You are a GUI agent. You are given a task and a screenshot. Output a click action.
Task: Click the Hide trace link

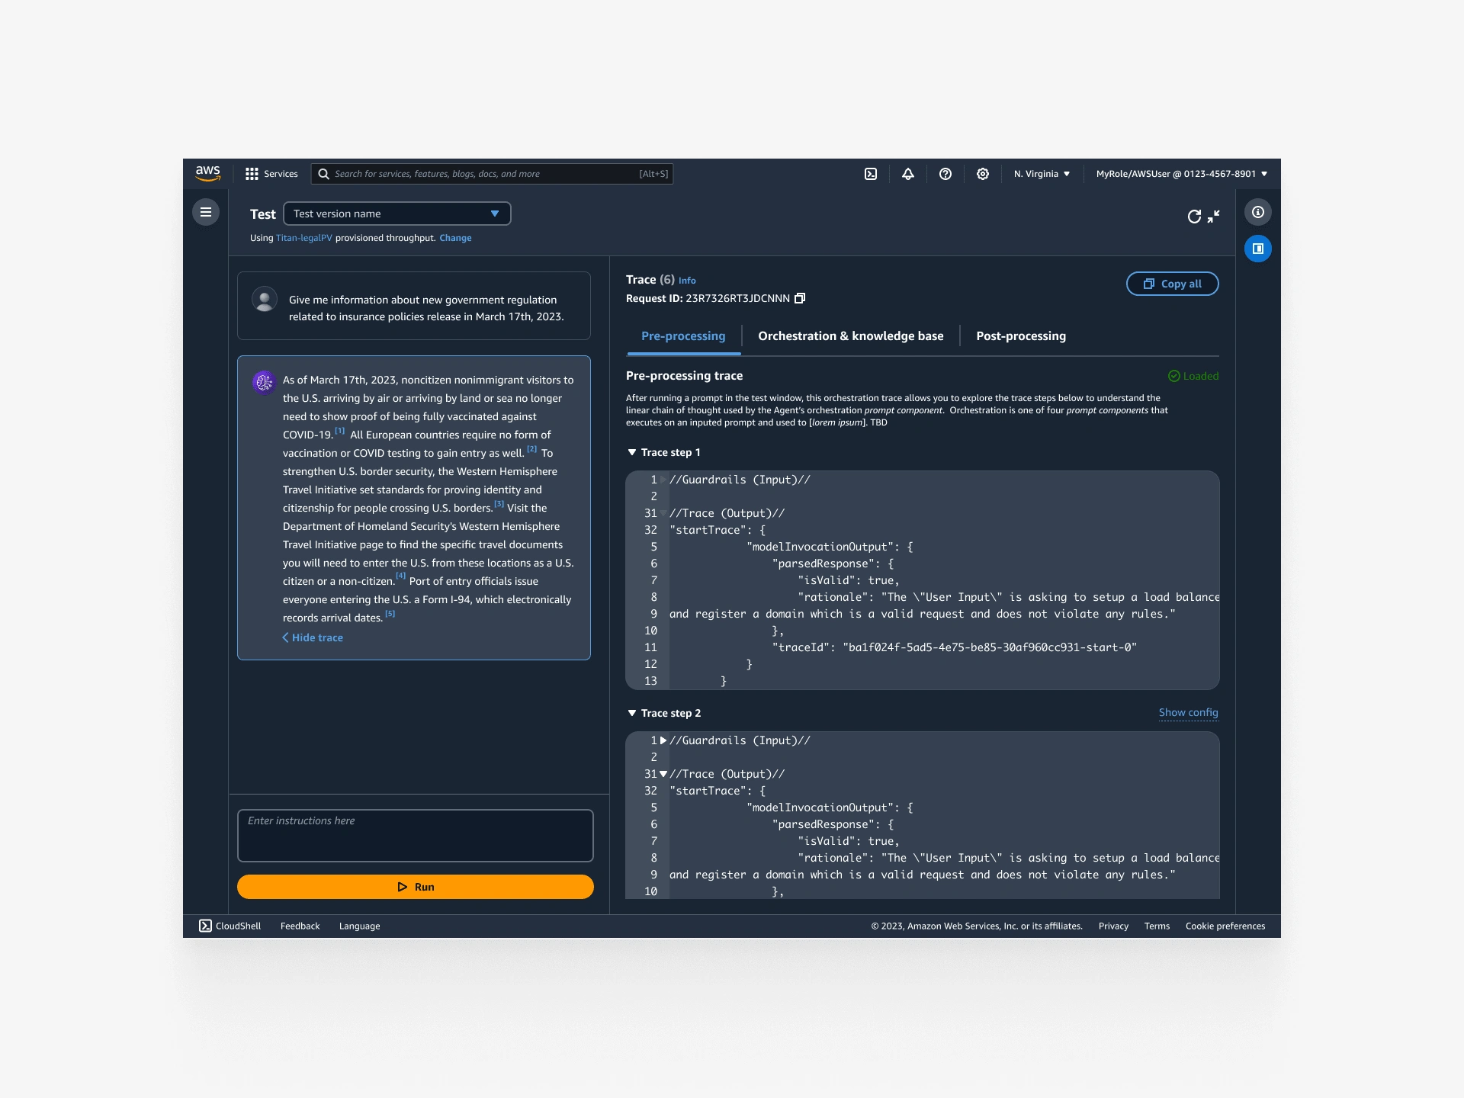pyautogui.click(x=313, y=637)
